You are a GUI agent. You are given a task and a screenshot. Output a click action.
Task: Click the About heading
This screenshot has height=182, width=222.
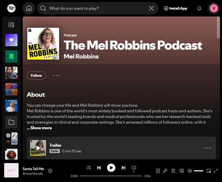tap(36, 95)
